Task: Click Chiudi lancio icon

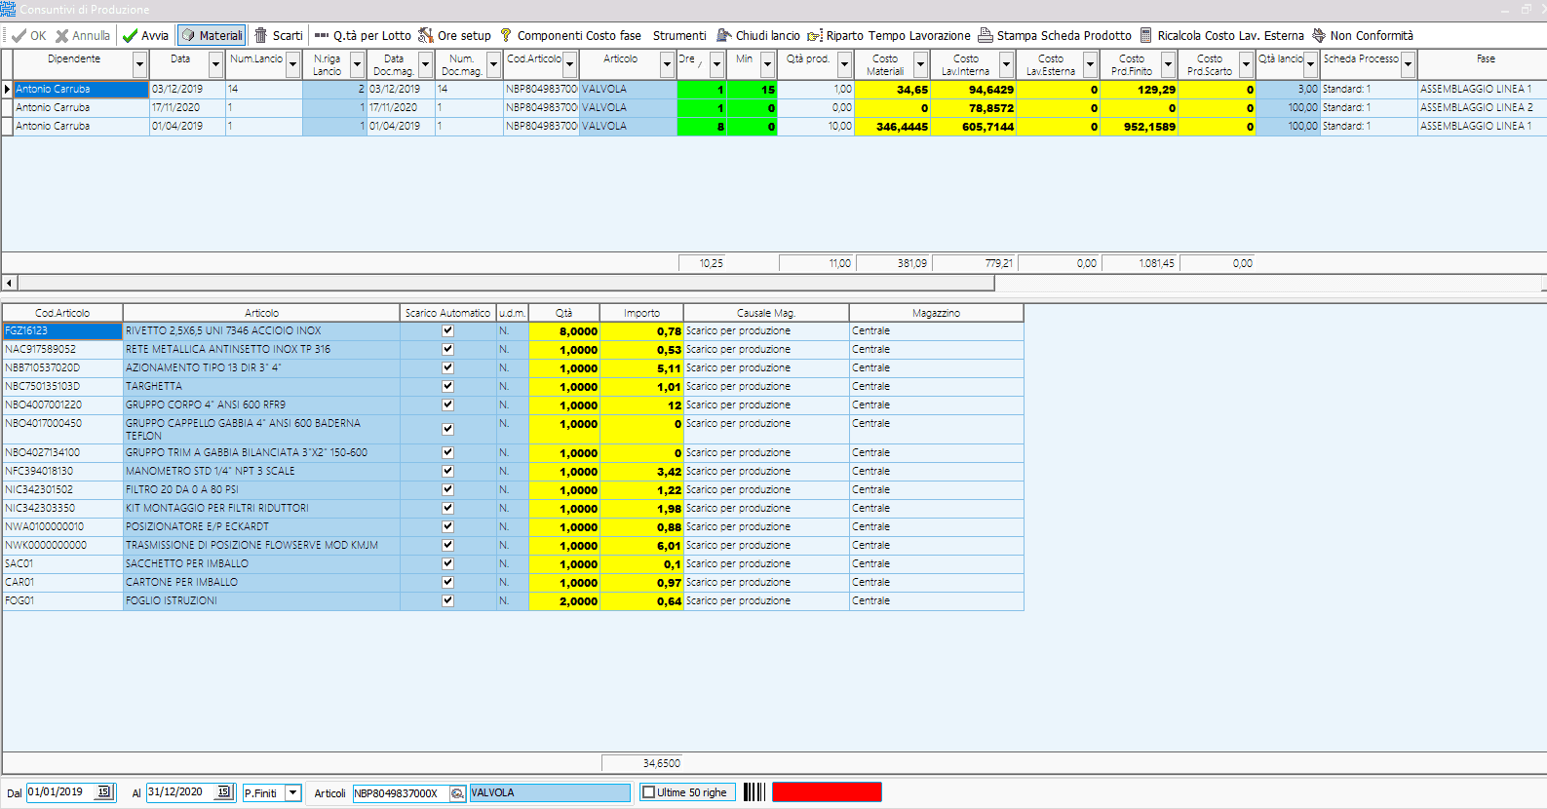Action: click(723, 36)
